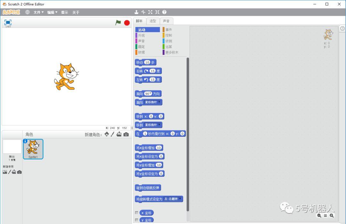Viewport: 346px width, 224px height.
Task: Click the Scratch logo
Action: coord(11,12)
